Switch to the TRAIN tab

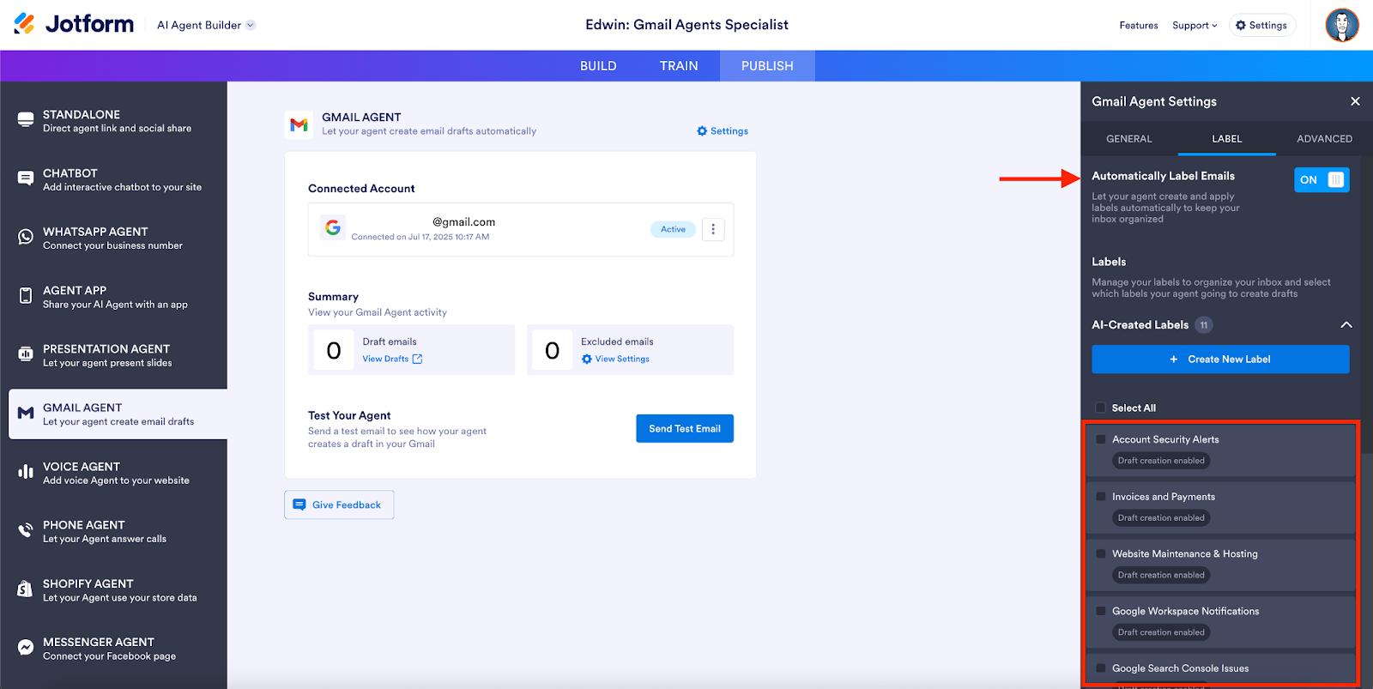tap(679, 66)
